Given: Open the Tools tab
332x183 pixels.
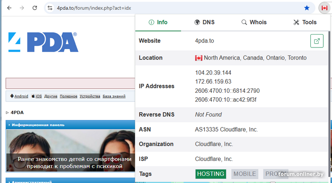Looking at the screenshot, I should click(305, 22).
